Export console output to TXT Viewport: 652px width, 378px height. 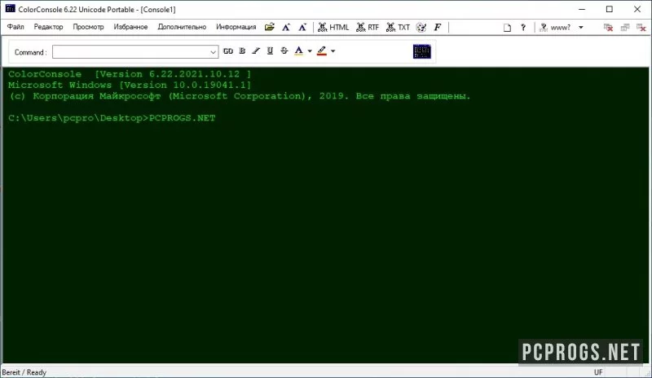pyautogui.click(x=398, y=28)
